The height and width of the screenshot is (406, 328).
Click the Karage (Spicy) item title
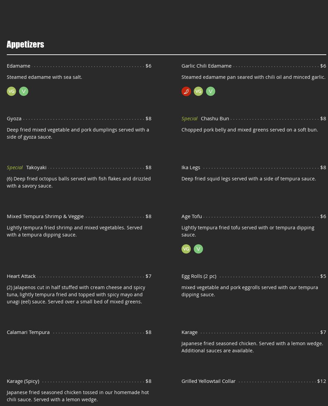coord(23,381)
